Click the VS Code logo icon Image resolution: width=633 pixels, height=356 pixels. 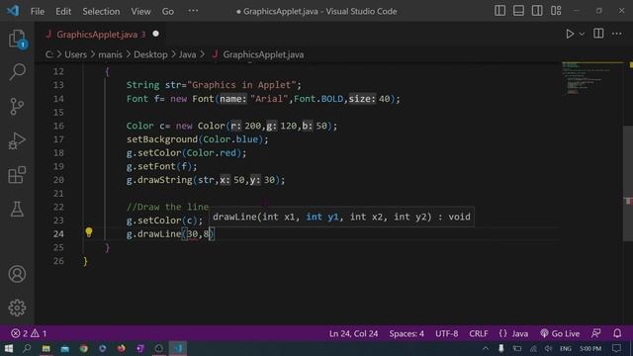(13, 11)
